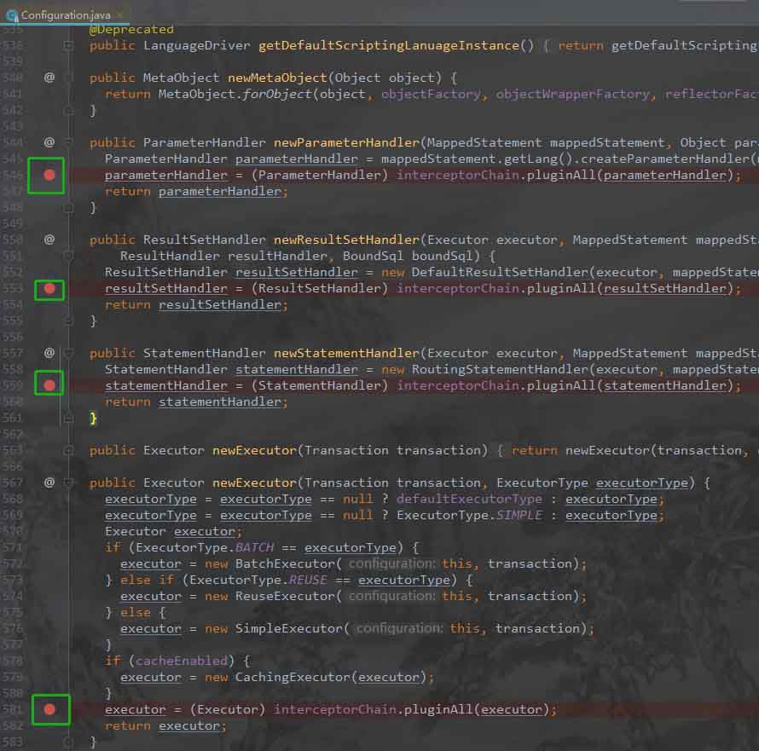Screen dimensions: 759x751
Task: Click the (StatementHandler) cast expression
Action: tap(320, 385)
